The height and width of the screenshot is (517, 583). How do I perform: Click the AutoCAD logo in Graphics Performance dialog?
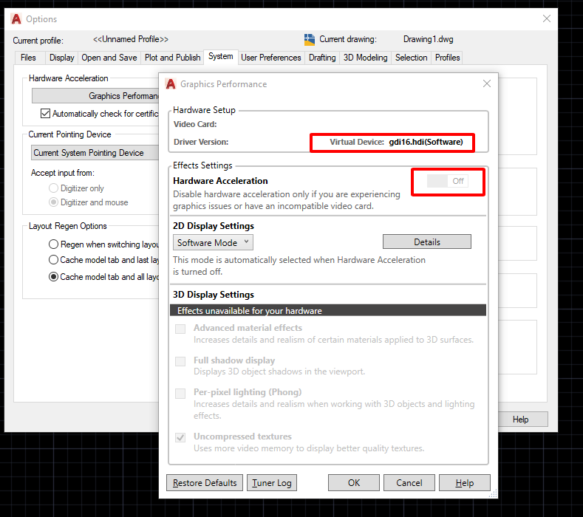point(171,84)
